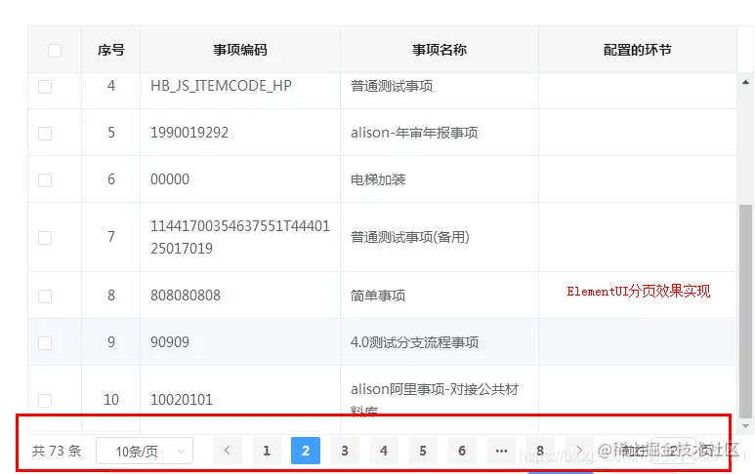Switch to page 4
This screenshot has height=474, width=755.
pyautogui.click(x=384, y=451)
